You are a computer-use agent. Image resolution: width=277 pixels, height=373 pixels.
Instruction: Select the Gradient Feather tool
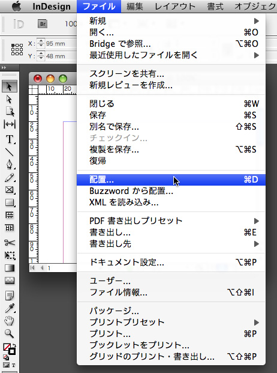point(10,281)
